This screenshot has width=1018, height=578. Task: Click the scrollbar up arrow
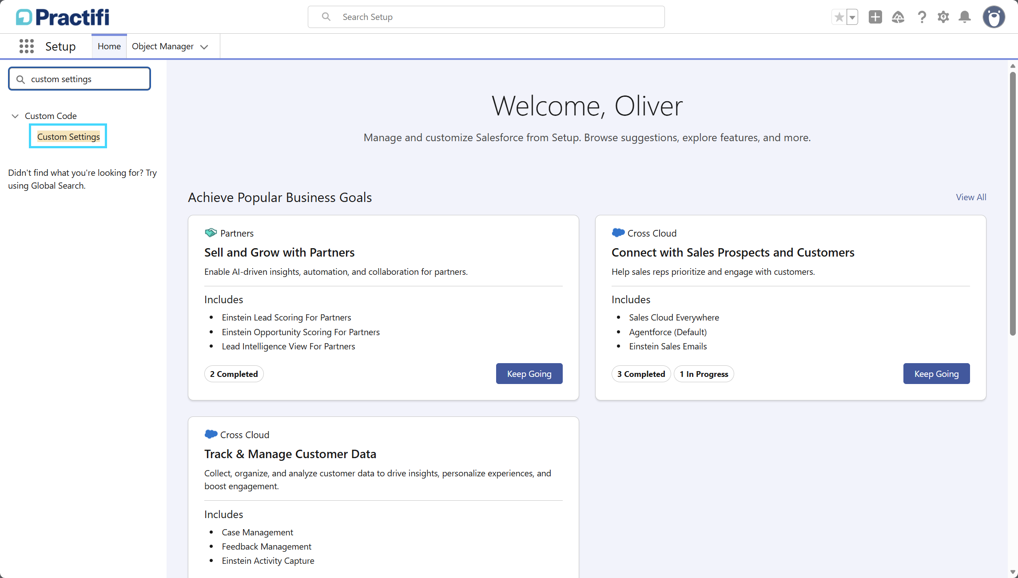coord(1013,66)
